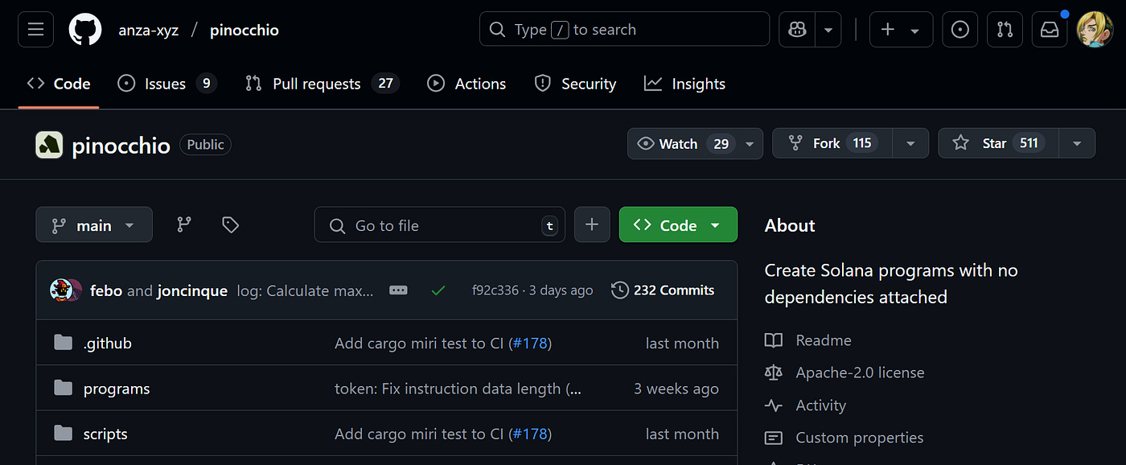View the branches icon
The width and height of the screenshot is (1126, 465).
pos(184,225)
